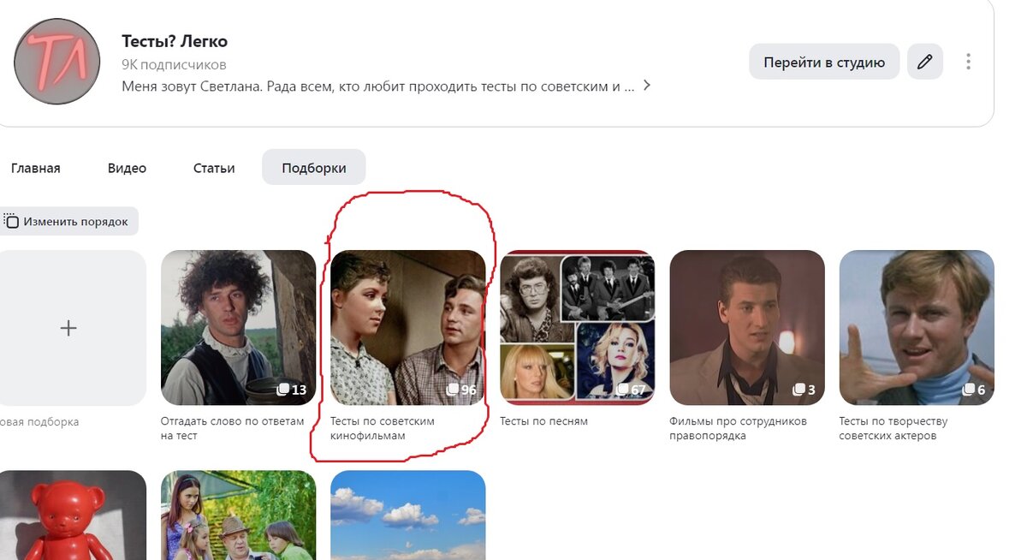Viewport: 1027px width, 560px height.
Task: Click the channel name Тесты? Легко
Action: click(175, 41)
